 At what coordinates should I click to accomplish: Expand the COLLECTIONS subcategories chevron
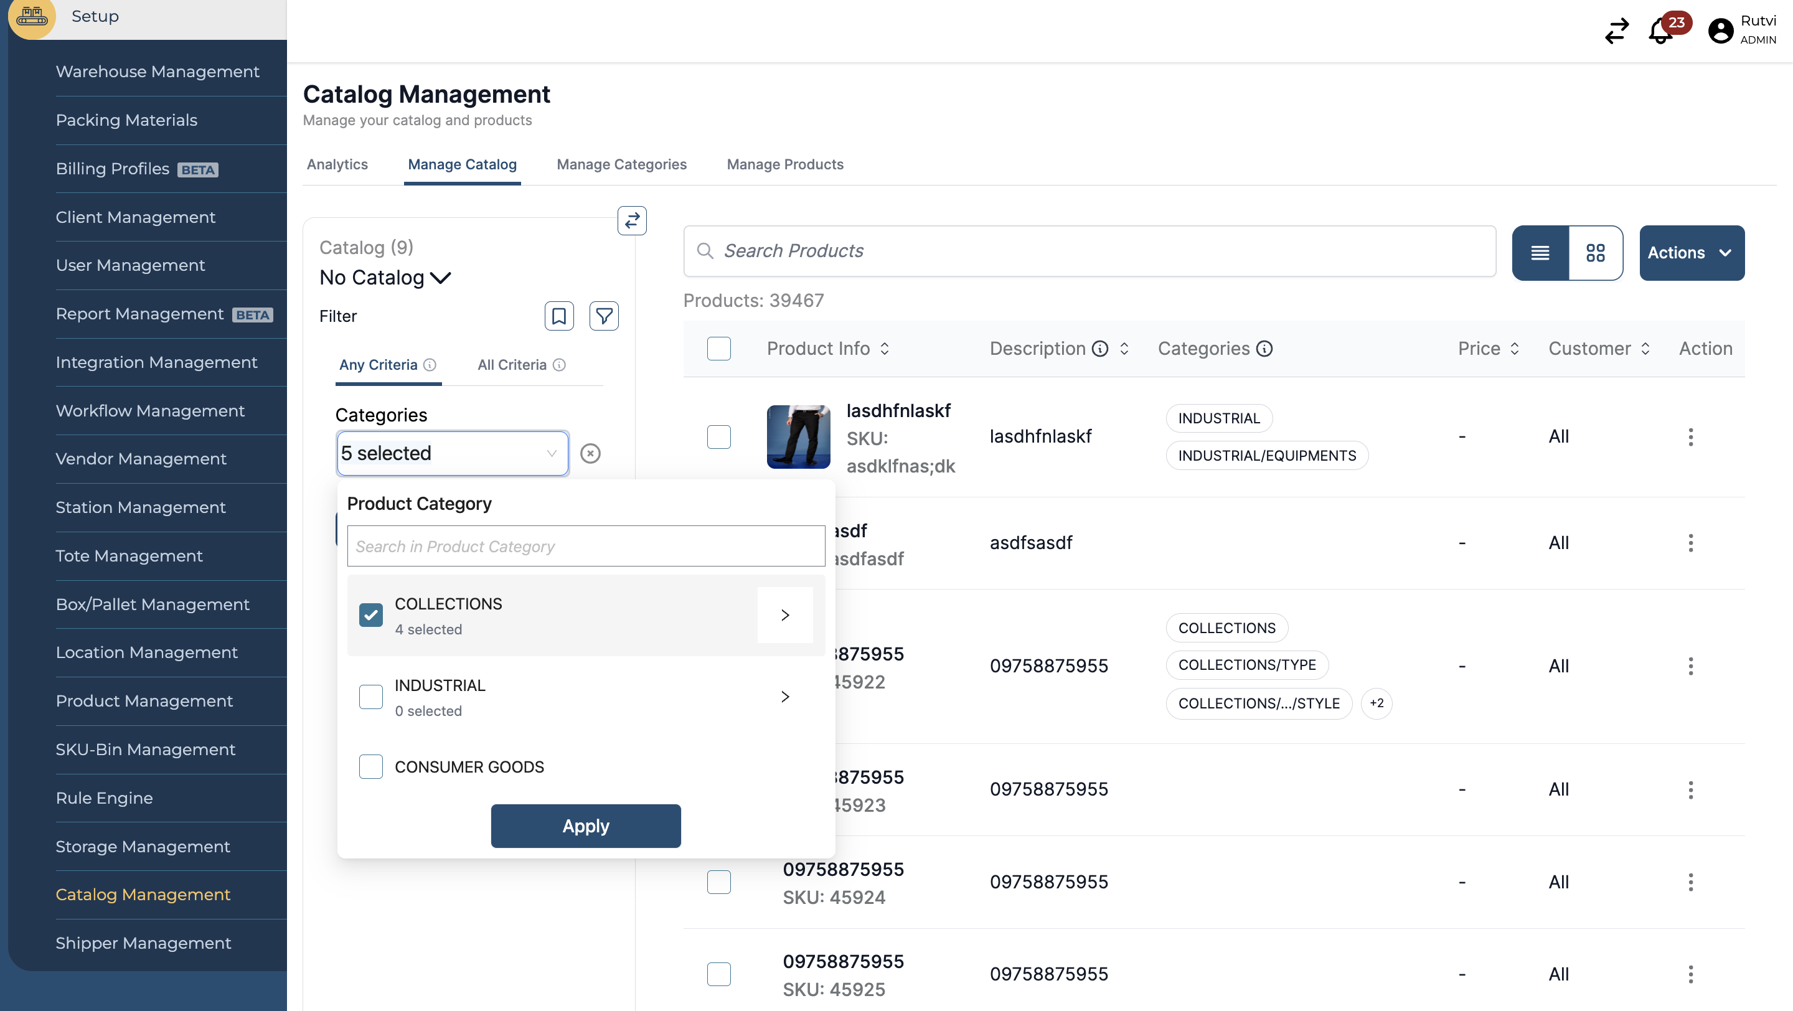point(784,615)
